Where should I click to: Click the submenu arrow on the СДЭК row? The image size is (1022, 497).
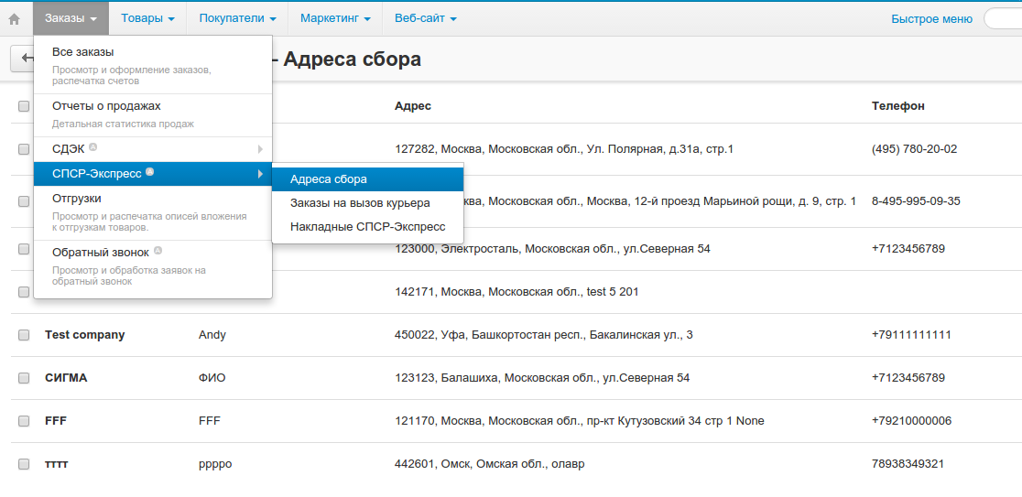click(260, 148)
